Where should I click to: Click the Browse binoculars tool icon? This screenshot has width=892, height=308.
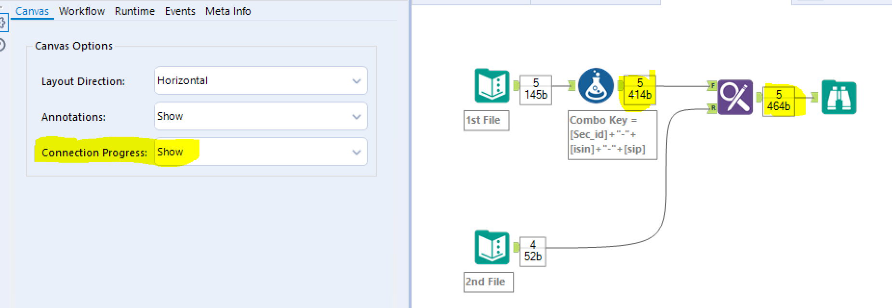pyautogui.click(x=839, y=98)
